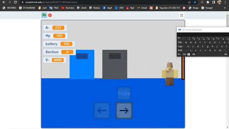This screenshot has width=229, height=129.
Task: Open the 4ag4 bookmark
Action: (x=107, y=8)
